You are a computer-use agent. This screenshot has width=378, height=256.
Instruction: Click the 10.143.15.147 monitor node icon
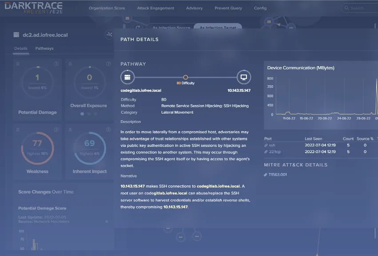(244, 77)
